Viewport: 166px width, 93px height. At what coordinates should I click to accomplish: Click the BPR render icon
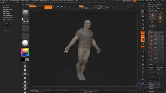pos(143,11)
